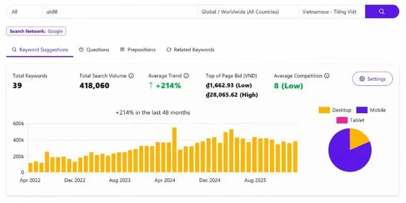Click the 'Aug 2023' axis label
The height and width of the screenshot is (203, 406).
pyautogui.click(x=120, y=180)
